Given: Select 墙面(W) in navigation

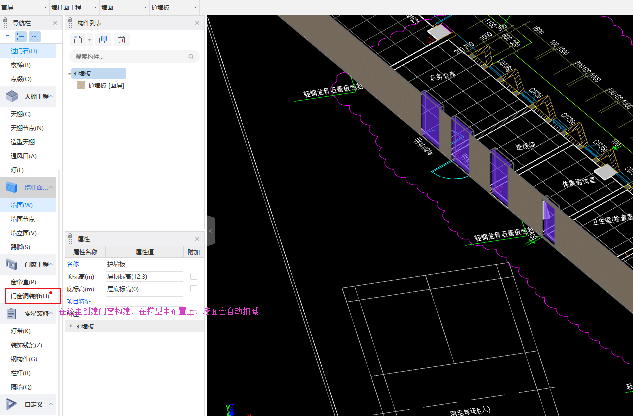Looking at the screenshot, I should click(28, 205).
